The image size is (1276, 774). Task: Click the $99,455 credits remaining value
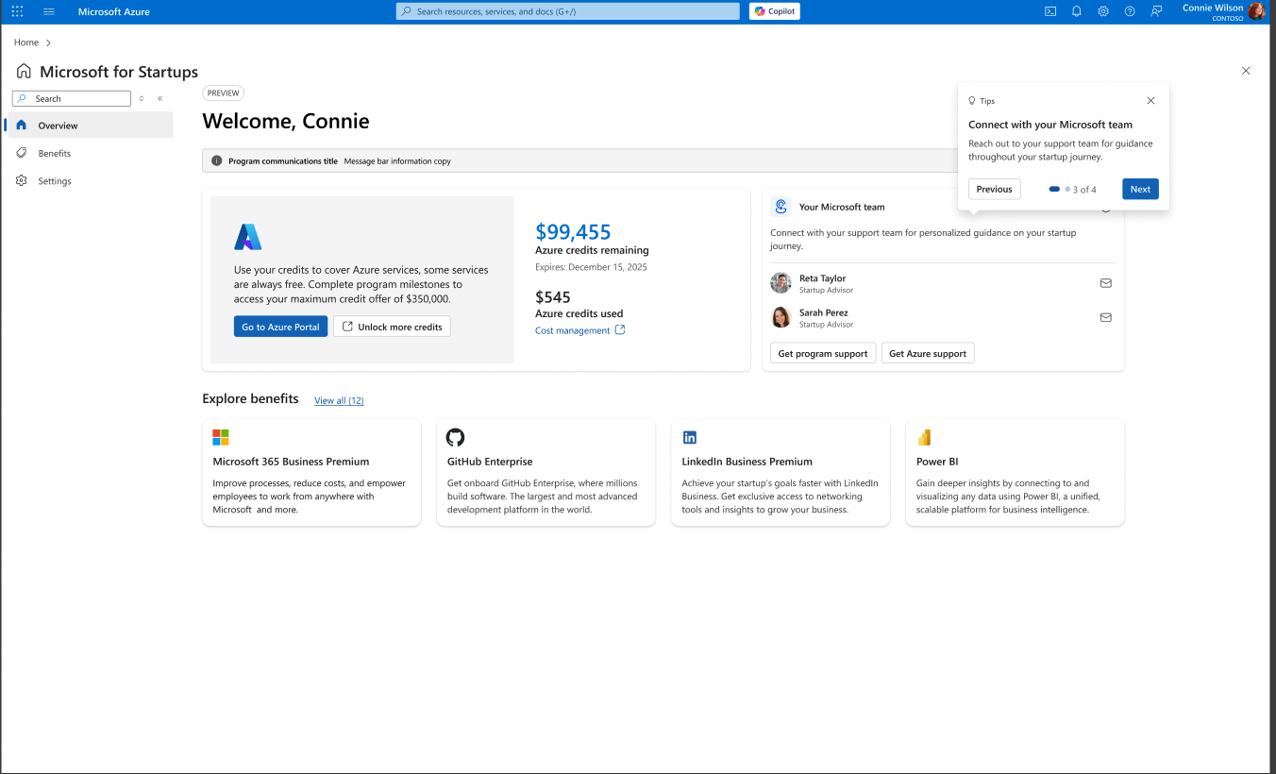(573, 231)
